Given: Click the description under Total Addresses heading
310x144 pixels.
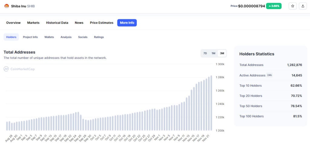Looking at the screenshot, I should (x=55, y=58).
